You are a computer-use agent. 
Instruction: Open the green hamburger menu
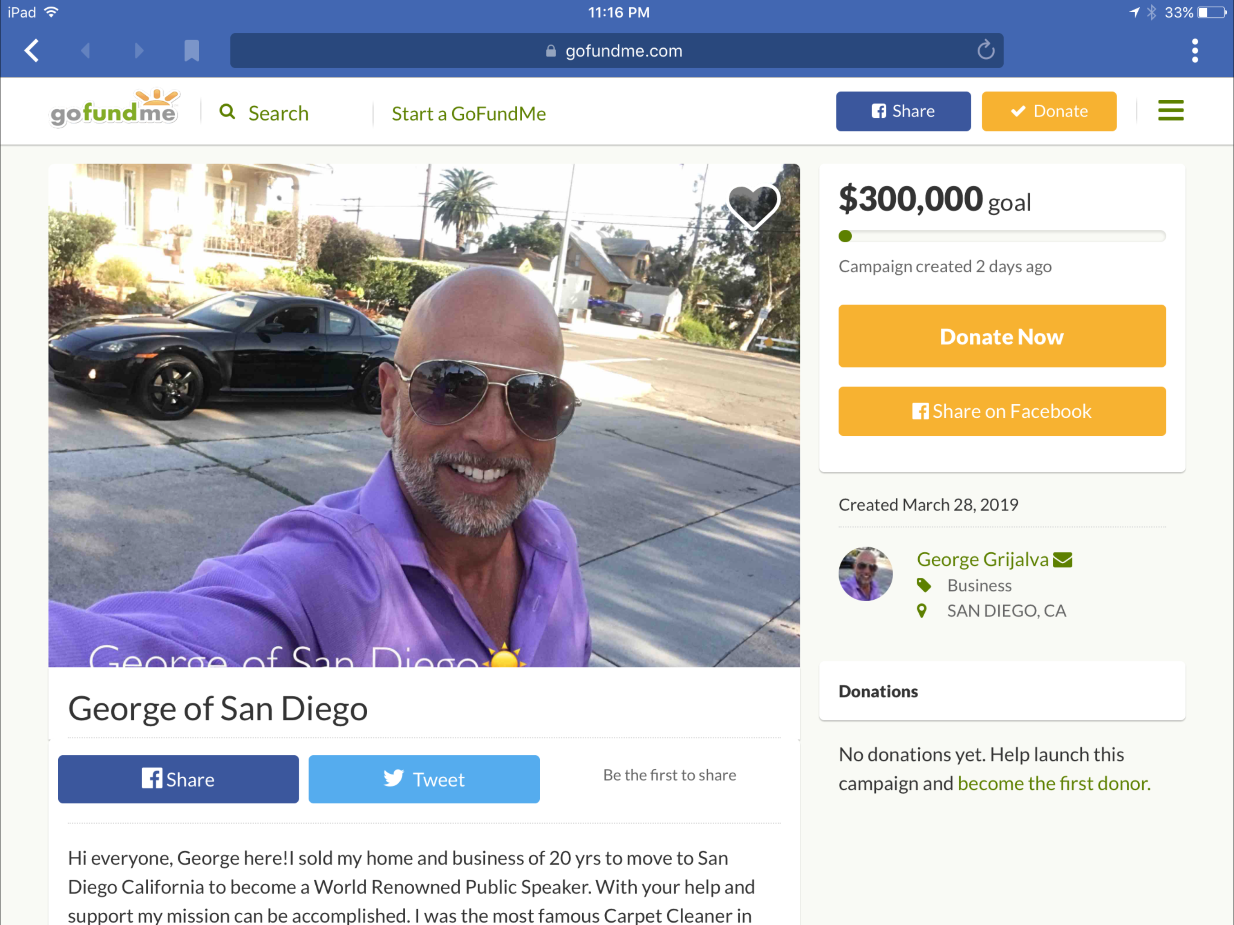pos(1170,111)
